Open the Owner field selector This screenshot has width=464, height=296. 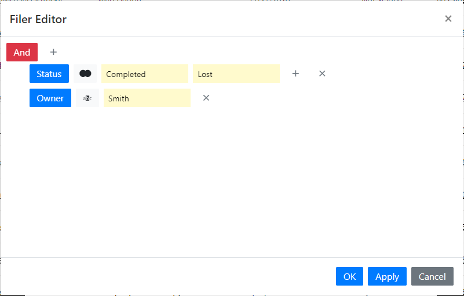(50, 98)
